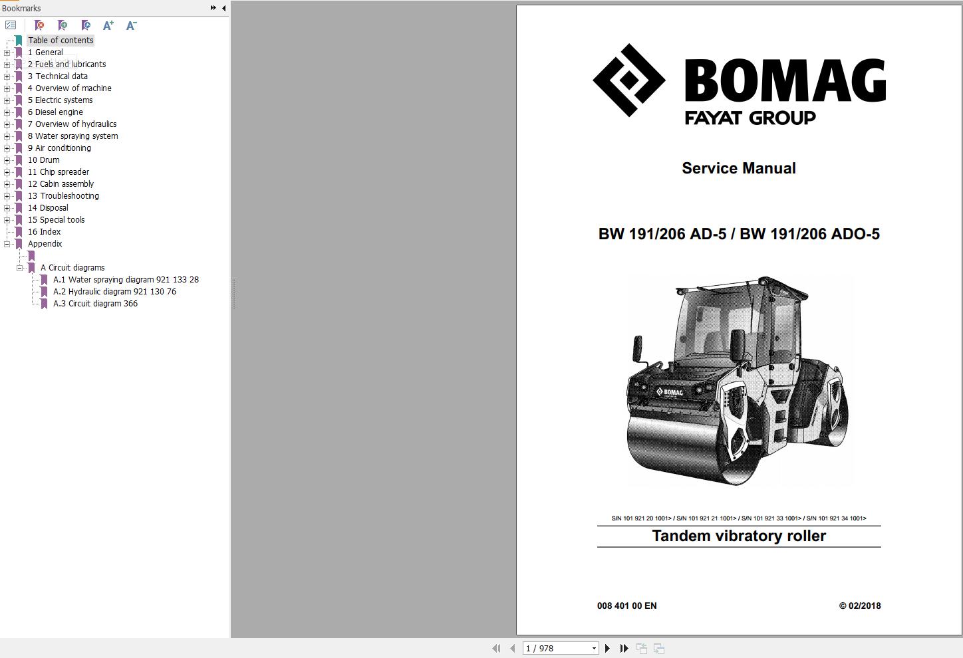Open the Table of contents bookmark
This screenshot has width=963, height=658.
61,41
